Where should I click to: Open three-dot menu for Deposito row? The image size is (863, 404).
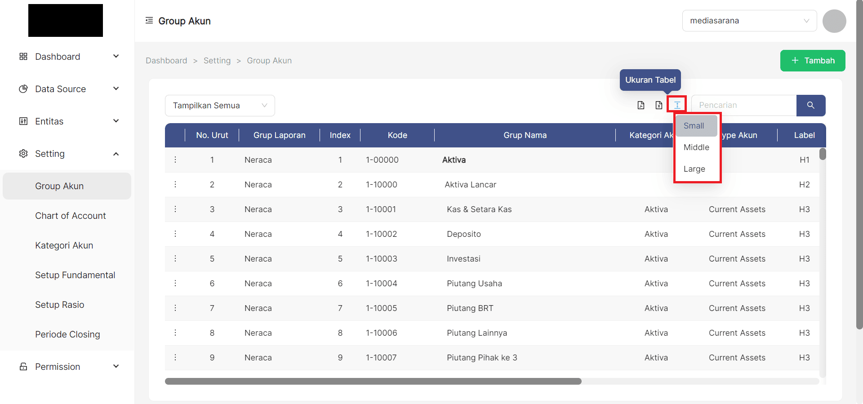(x=175, y=234)
